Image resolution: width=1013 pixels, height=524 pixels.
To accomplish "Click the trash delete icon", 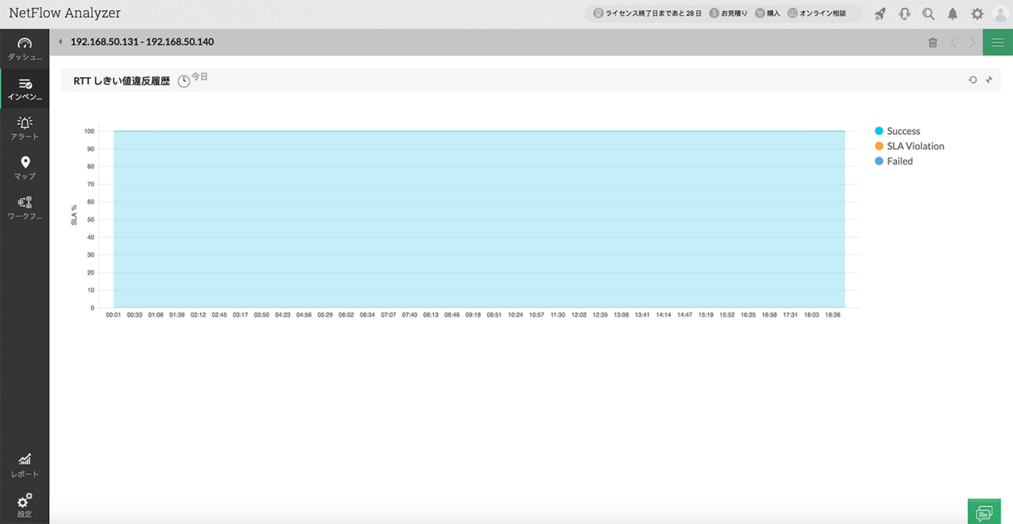I will tap(933, 43).
